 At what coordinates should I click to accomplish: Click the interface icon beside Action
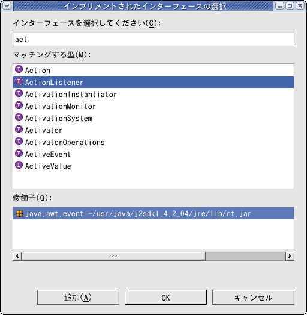tap(19, 69)
